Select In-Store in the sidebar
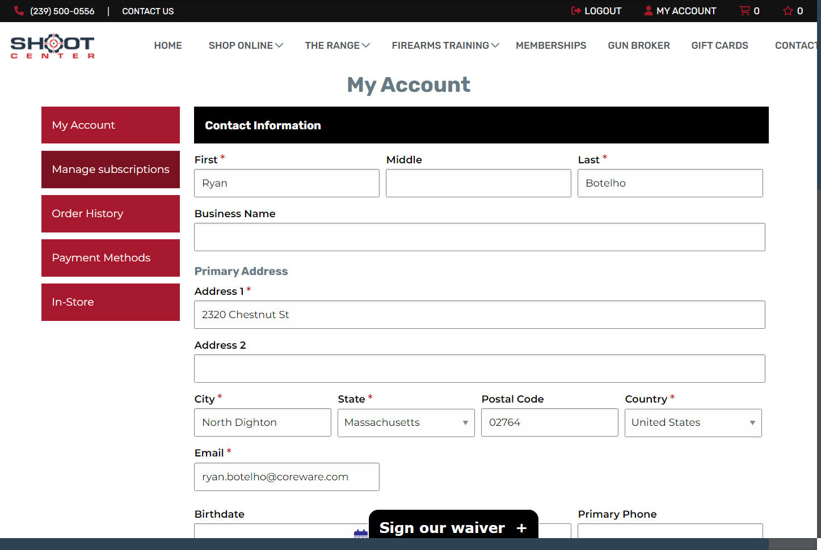Image resolution: width=821 pixels, height=550 pixels. tap(111, 302)
